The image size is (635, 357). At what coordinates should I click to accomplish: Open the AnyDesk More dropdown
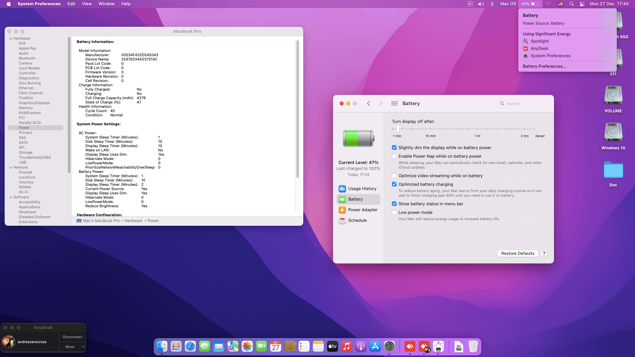72,347
